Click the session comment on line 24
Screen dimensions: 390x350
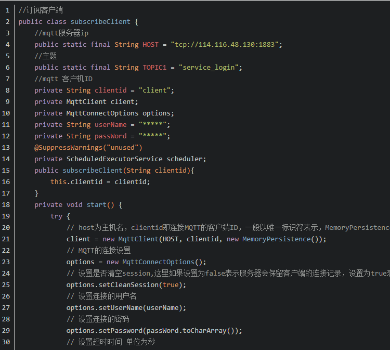pyautogui.click(x=228, y=274)
